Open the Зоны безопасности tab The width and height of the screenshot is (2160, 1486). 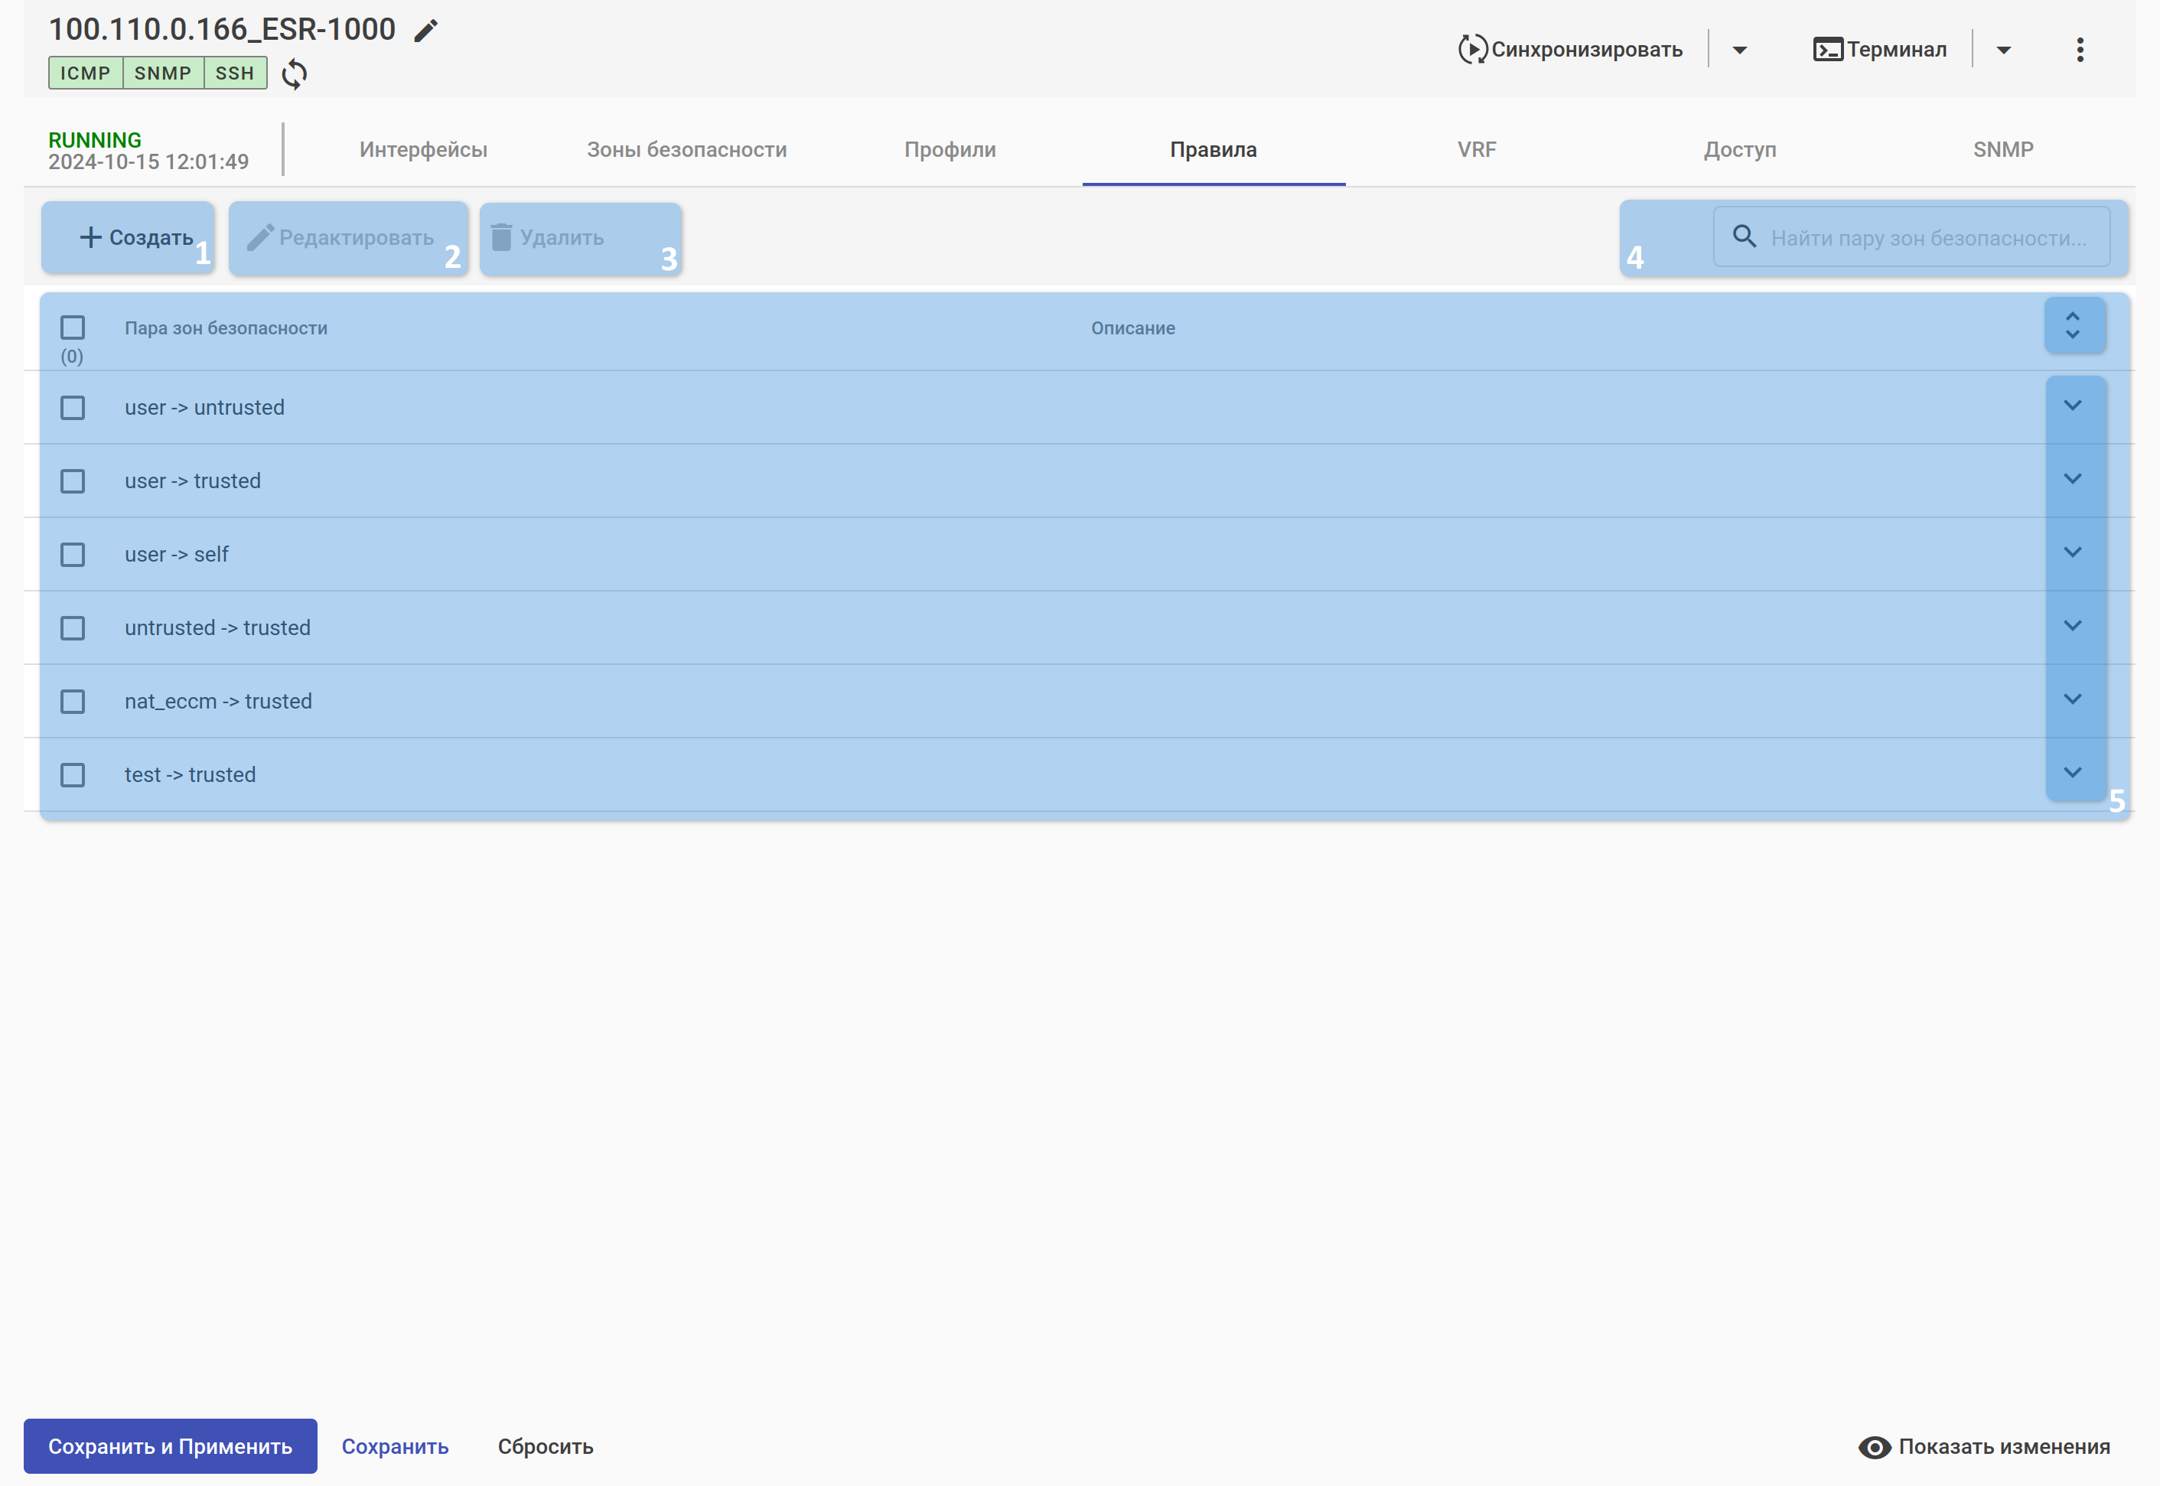[686, 150]
